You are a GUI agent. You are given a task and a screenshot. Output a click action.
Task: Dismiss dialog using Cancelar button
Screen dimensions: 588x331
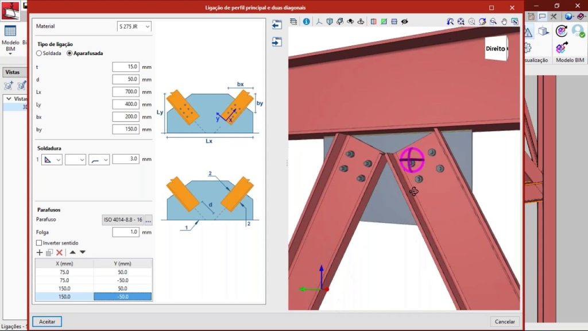[504, 321]
